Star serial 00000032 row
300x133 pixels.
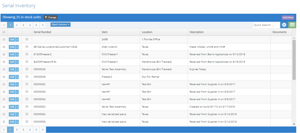(x=27, y=84)
